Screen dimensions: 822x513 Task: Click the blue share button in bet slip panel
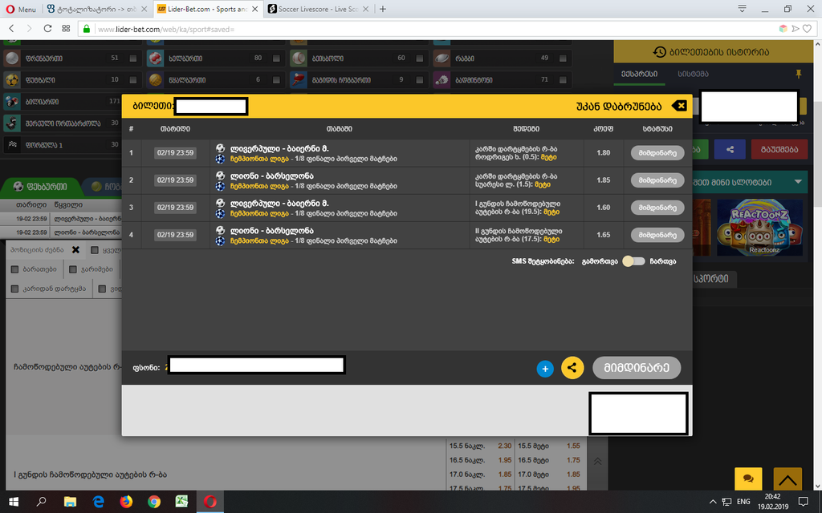(x=730, y=149)
